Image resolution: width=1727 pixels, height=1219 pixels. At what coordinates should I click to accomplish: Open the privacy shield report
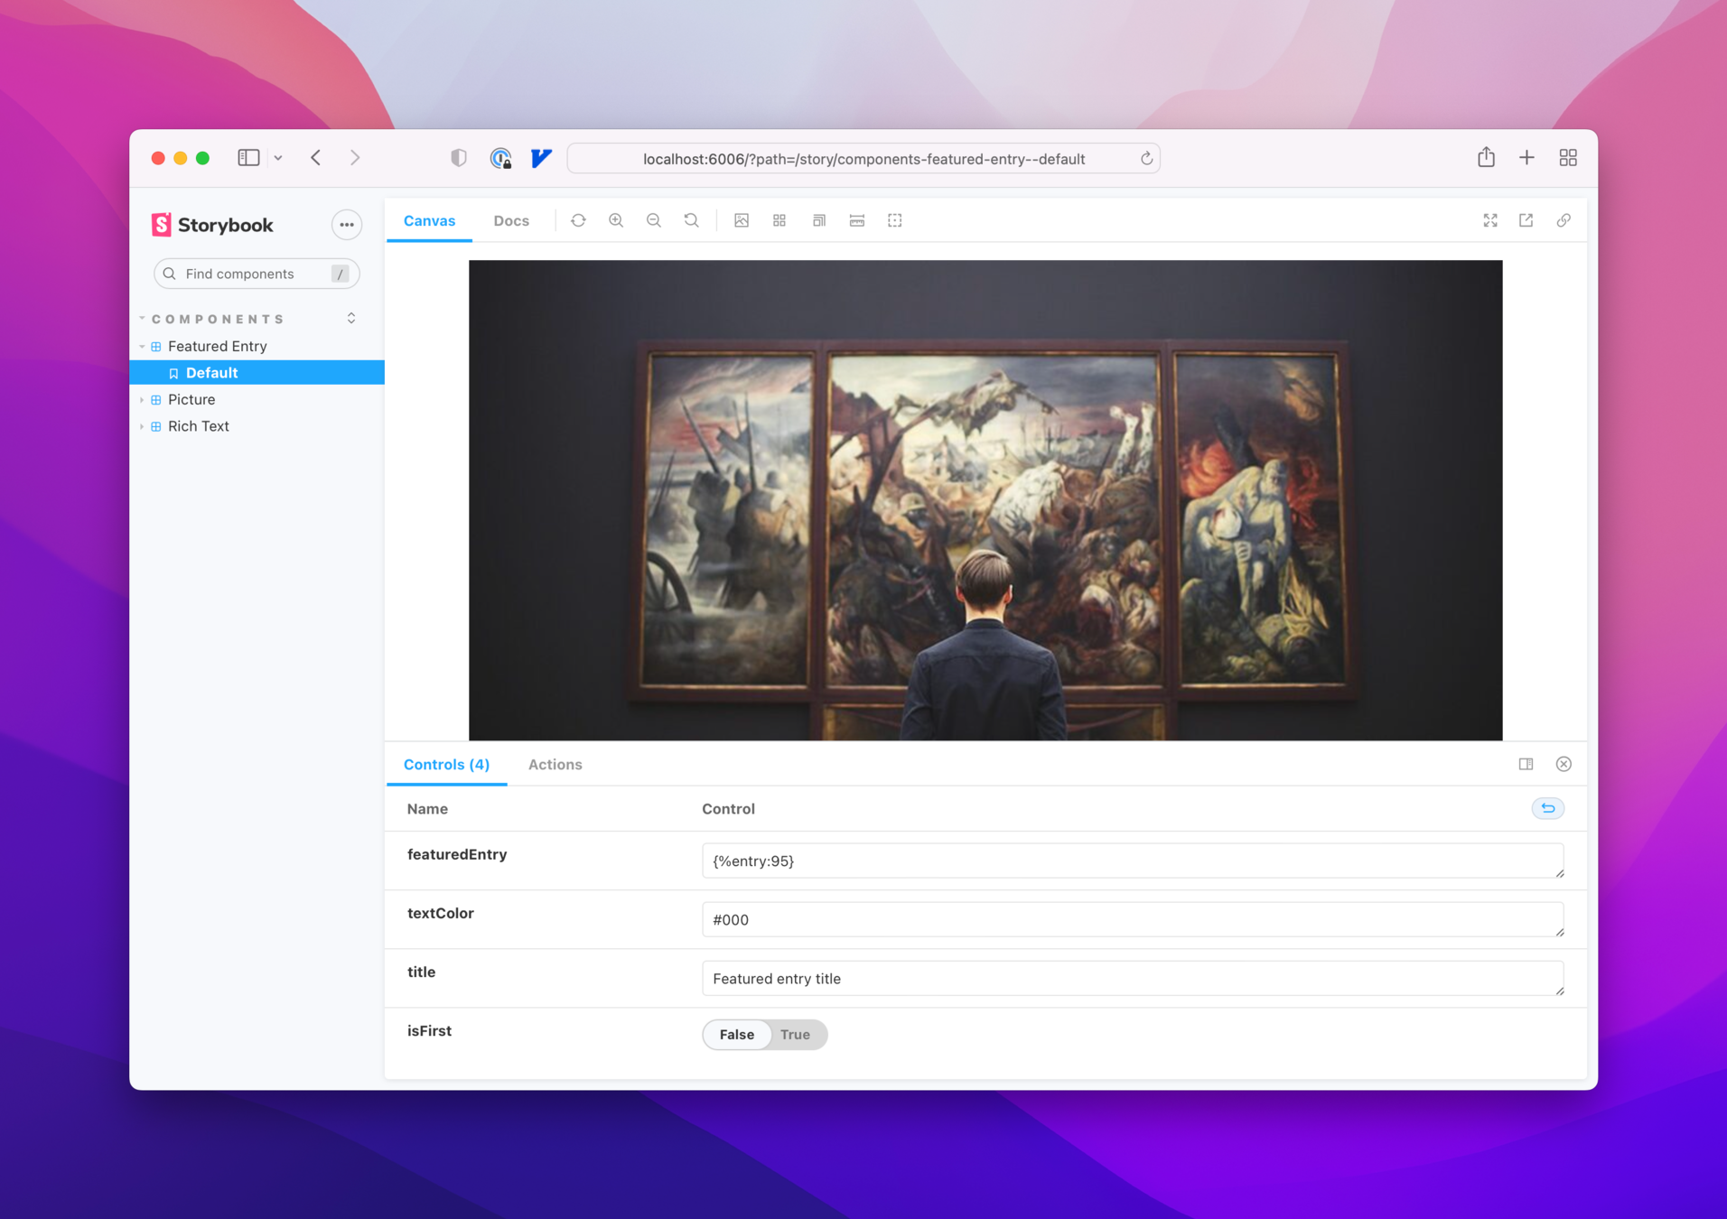(459, 158)
